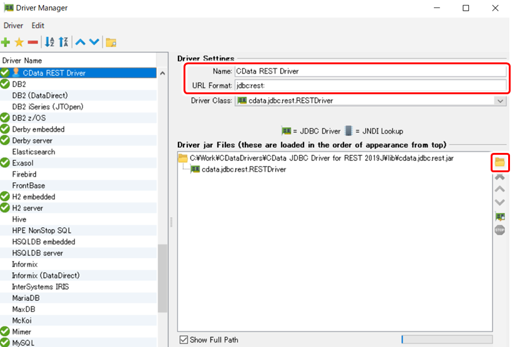The height and width of the screenshot is (347, 515).
Task: Click the gray STOP icon
Action: pyautogui.click(x=500, y=230)
